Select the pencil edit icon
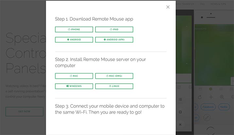Viewport: 234px width, 135px height. (x=207, y=117)
